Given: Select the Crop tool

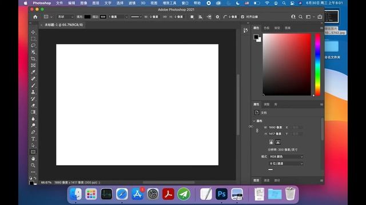Looking at the screenshot, I should pyautogui.click(x=33, y=59).
